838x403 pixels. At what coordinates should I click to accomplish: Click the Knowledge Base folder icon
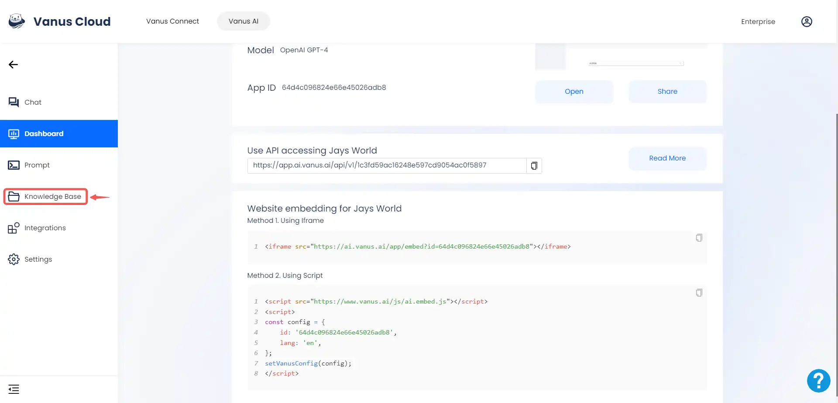coord(14,196)
